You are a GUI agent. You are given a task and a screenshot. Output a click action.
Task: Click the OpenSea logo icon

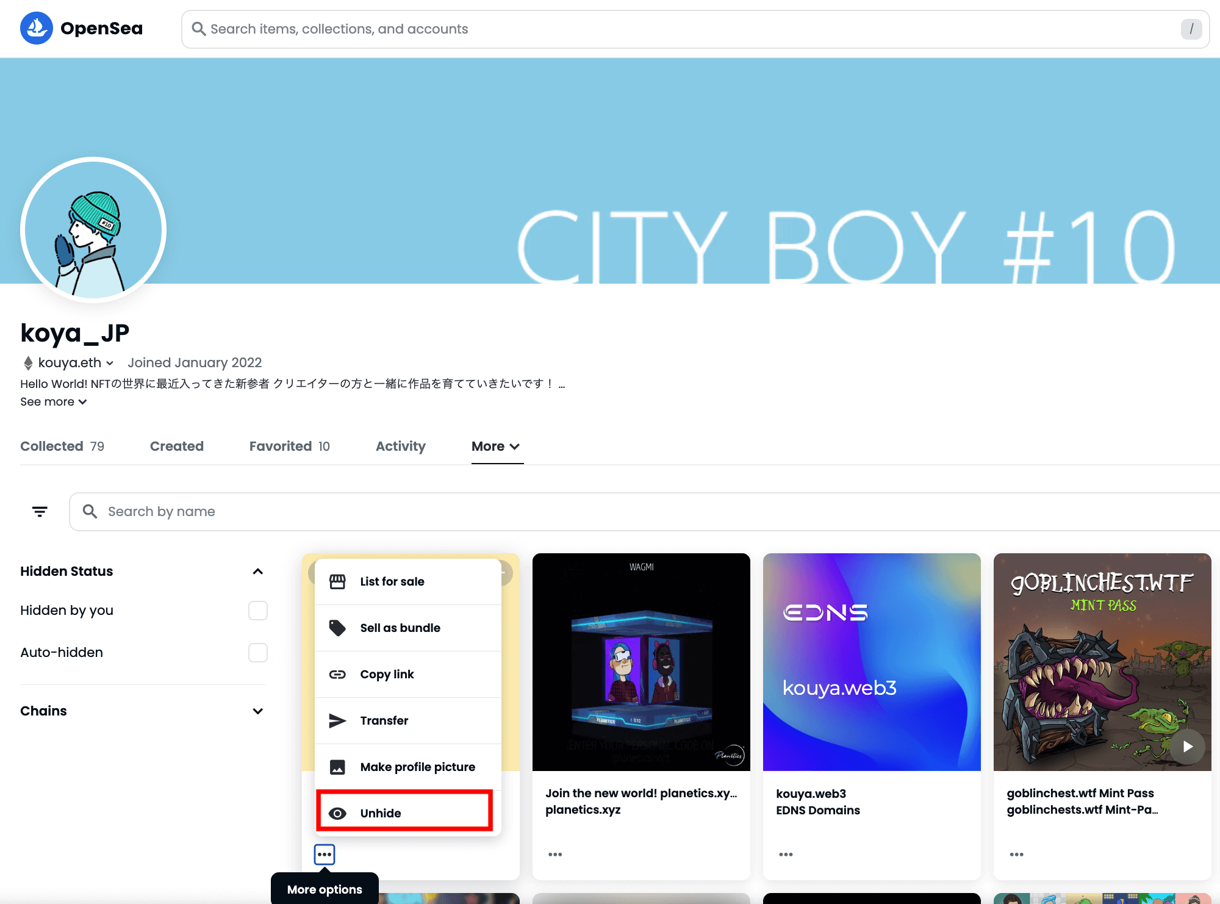point(37,28)
